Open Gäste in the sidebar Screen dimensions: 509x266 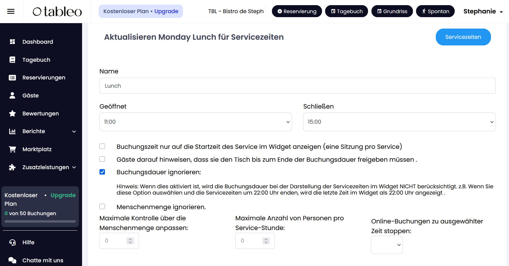(30, 95)
